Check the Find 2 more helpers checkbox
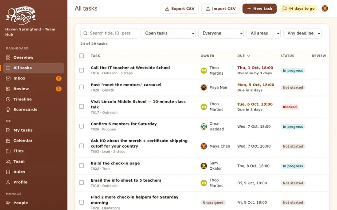The height and width of the screenshot is (210, 337). coord(82,202)
